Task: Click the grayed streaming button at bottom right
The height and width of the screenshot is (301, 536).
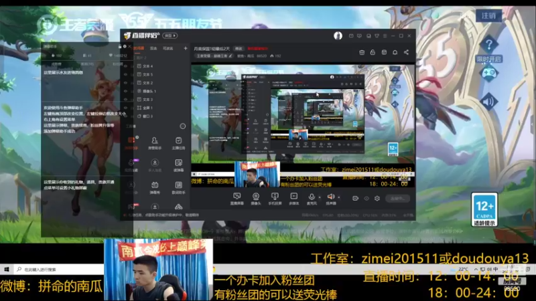Action: pyautogui.click(x=397, y=198)
